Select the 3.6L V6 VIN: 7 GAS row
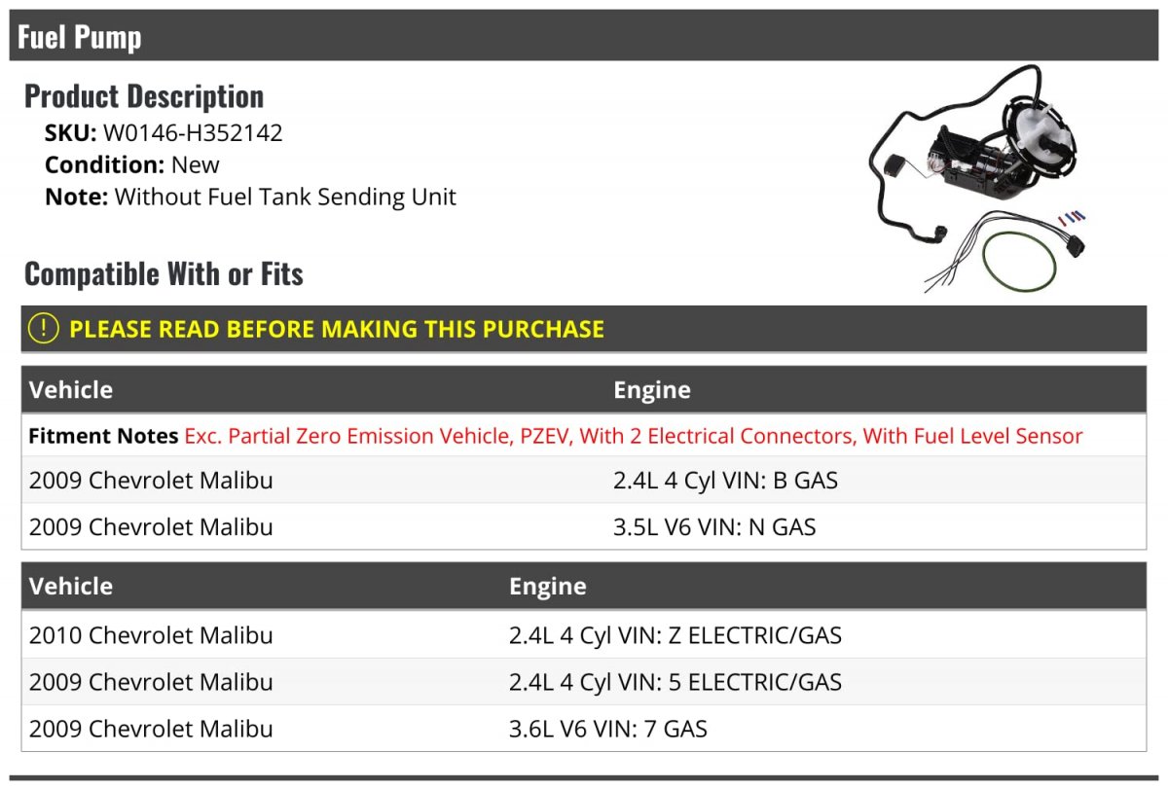The width and height of the screenshot is (1168, 790). [584, 729]
